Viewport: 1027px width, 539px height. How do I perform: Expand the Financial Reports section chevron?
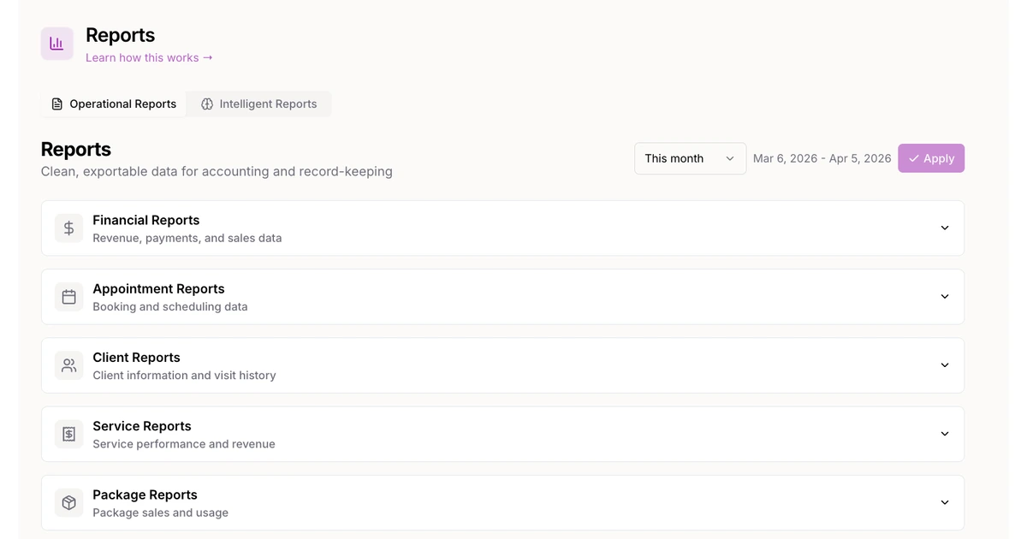(945, 228)
